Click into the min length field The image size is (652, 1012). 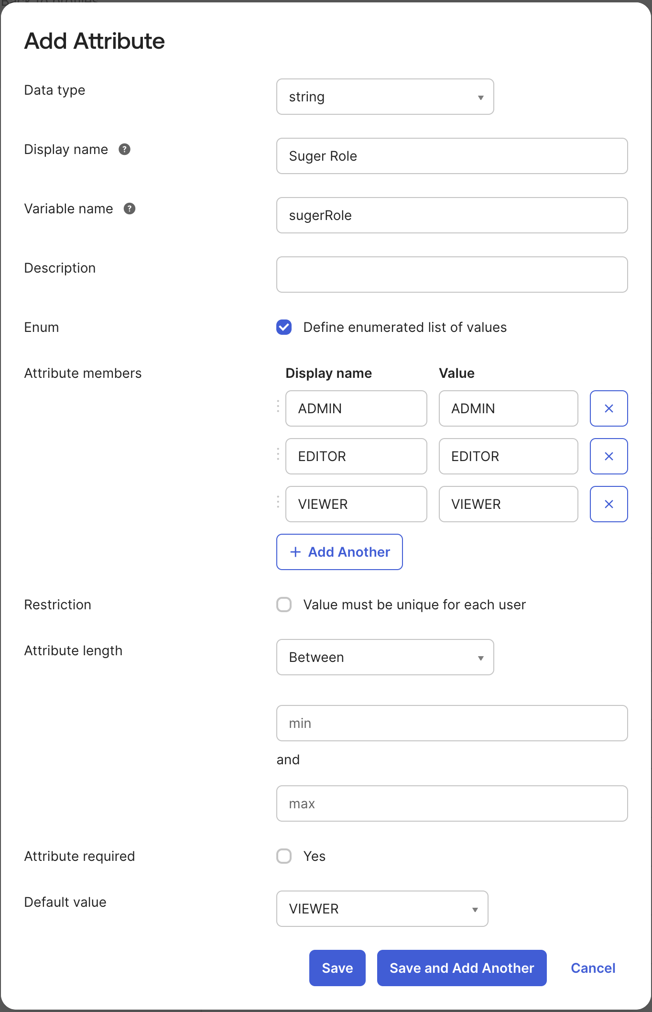452,723
